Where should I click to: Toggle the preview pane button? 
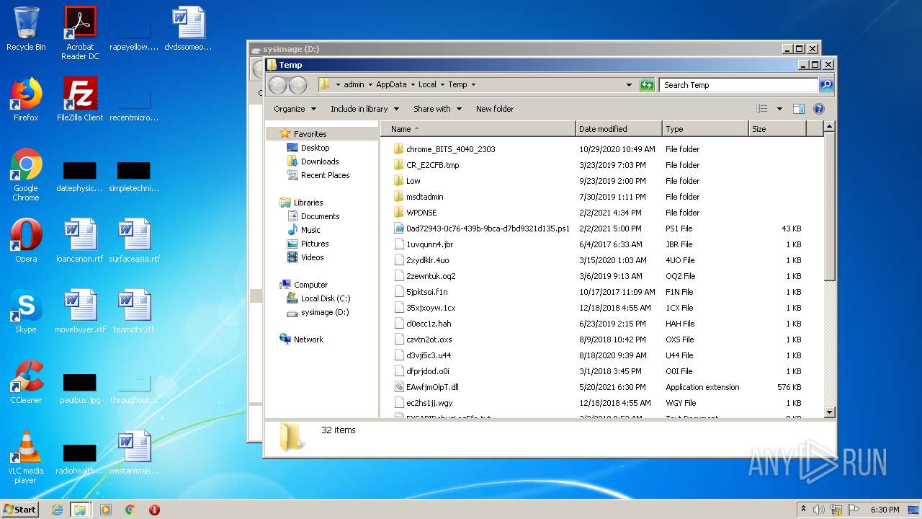point(798,109)
